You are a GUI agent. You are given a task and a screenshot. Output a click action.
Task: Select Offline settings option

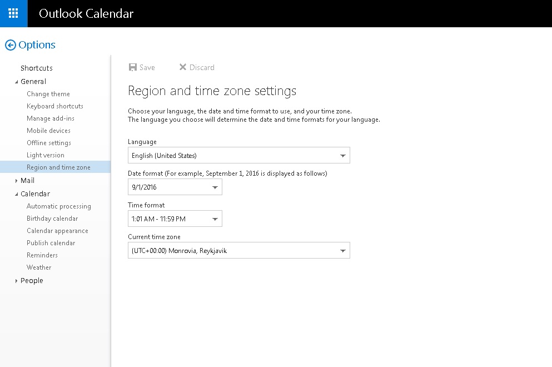tap(49, 143)
